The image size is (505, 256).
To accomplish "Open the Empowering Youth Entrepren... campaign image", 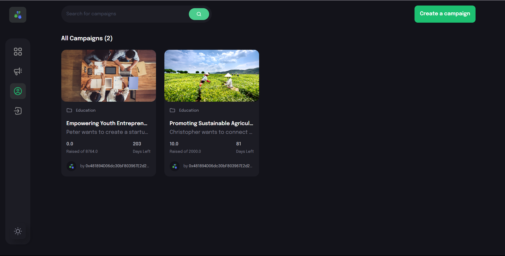I will [x=109, y=76].
